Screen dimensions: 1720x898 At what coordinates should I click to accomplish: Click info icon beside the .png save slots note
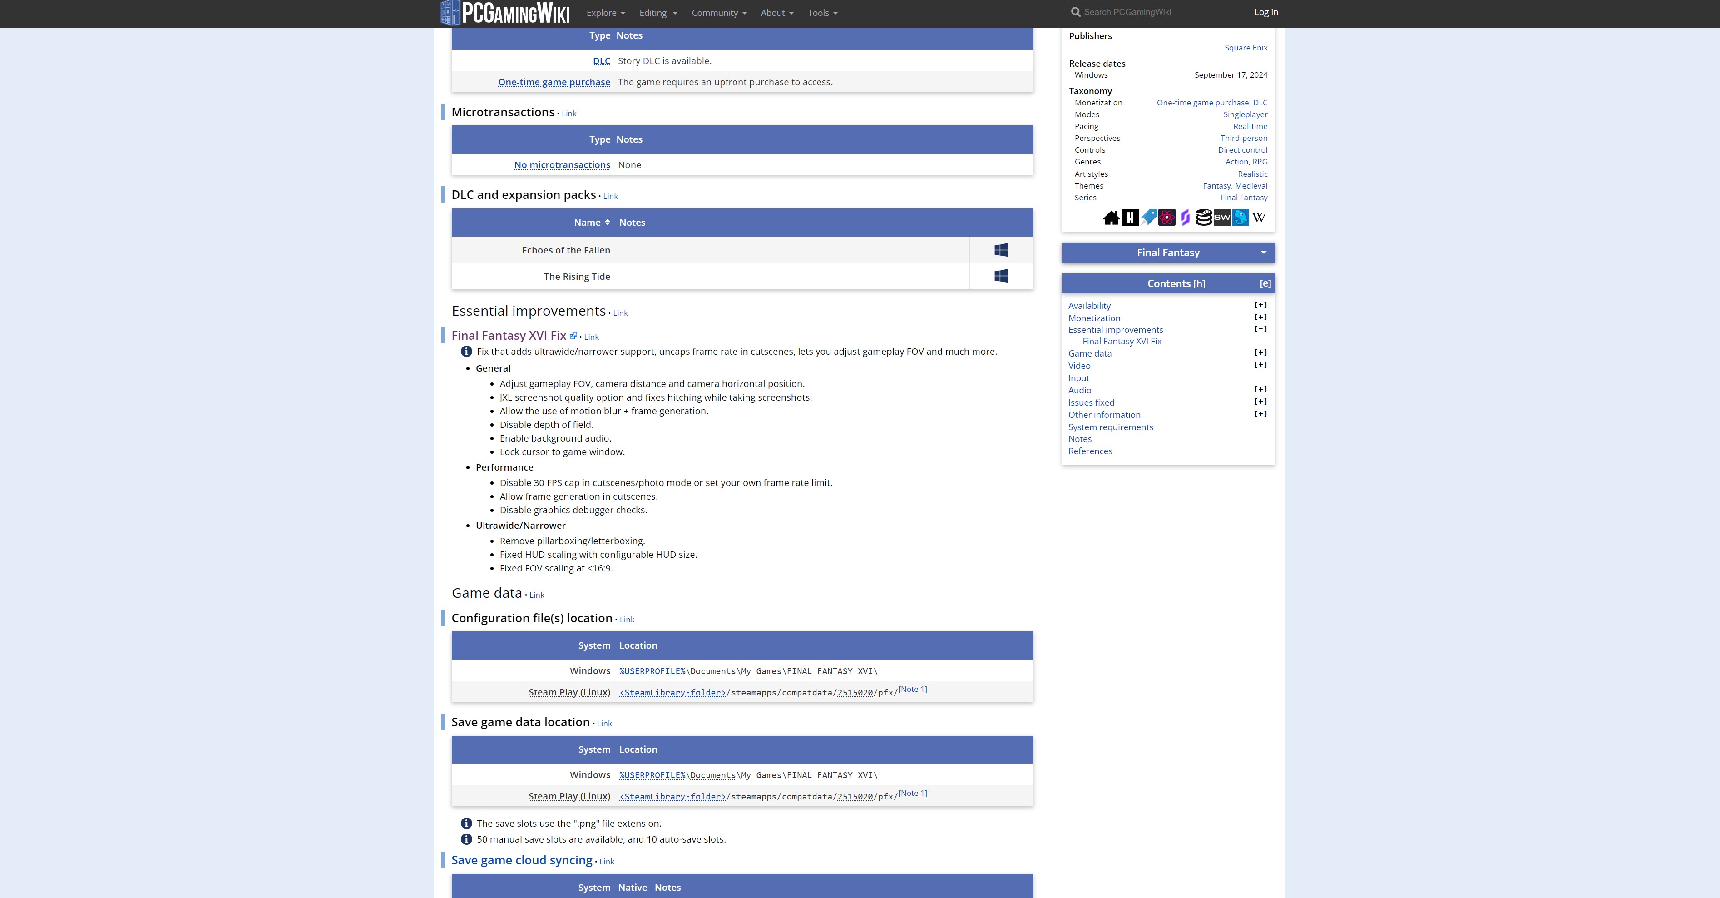tap(466, 823)
